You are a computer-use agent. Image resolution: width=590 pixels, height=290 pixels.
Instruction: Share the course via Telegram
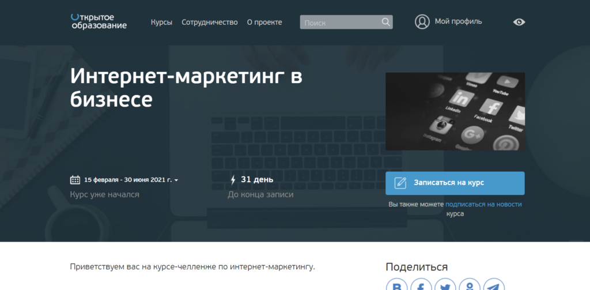(493, 286)
